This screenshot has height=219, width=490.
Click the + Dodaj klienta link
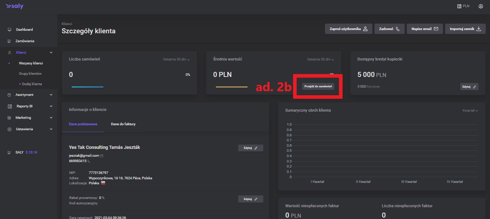pyautogui.click(x=30, y=84)
